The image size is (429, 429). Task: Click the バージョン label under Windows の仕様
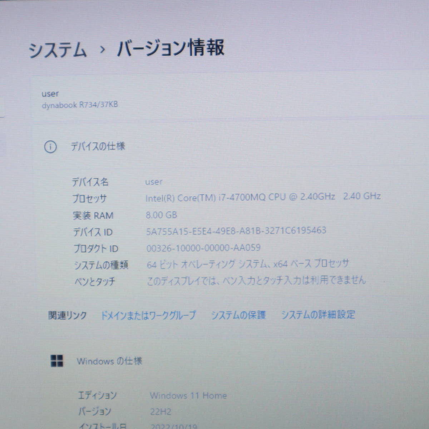tap(94, 412)
